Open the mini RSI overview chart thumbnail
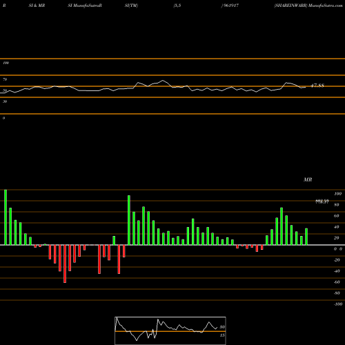 coord(170,331)
